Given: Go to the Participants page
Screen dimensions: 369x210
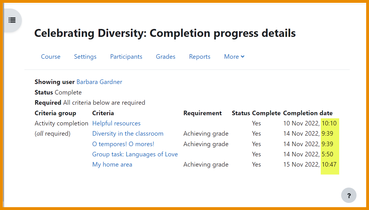Looking at the screenshot, I should pyautogui.click(x=126, y=56).
